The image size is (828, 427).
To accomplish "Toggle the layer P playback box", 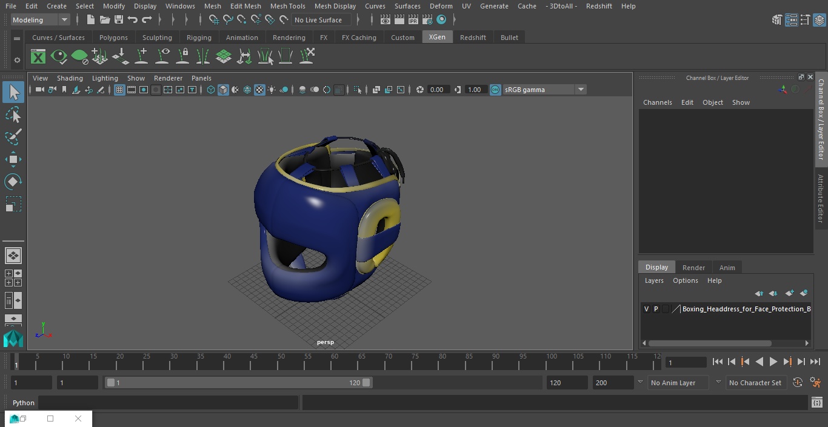I will pyautogui.click(x=656, y=309).
